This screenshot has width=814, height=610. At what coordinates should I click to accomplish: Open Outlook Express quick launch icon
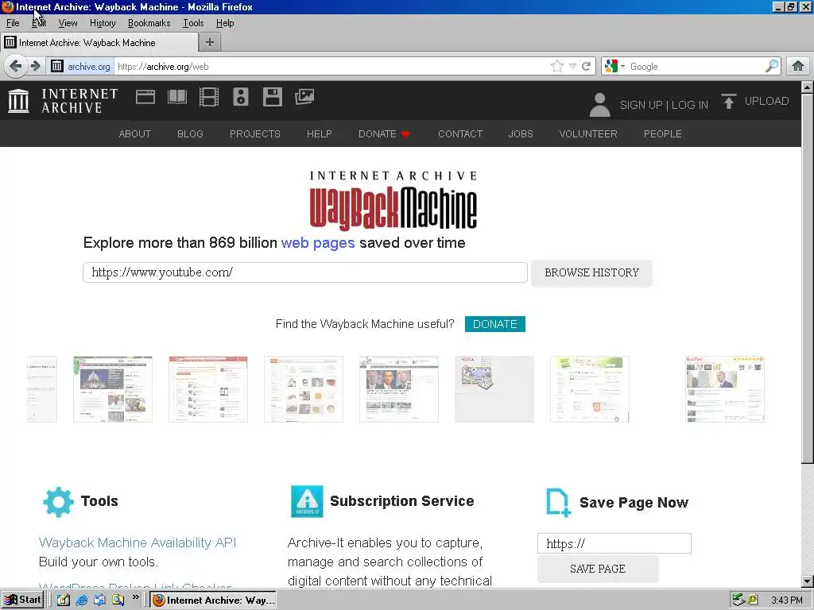tap(99, 600)
